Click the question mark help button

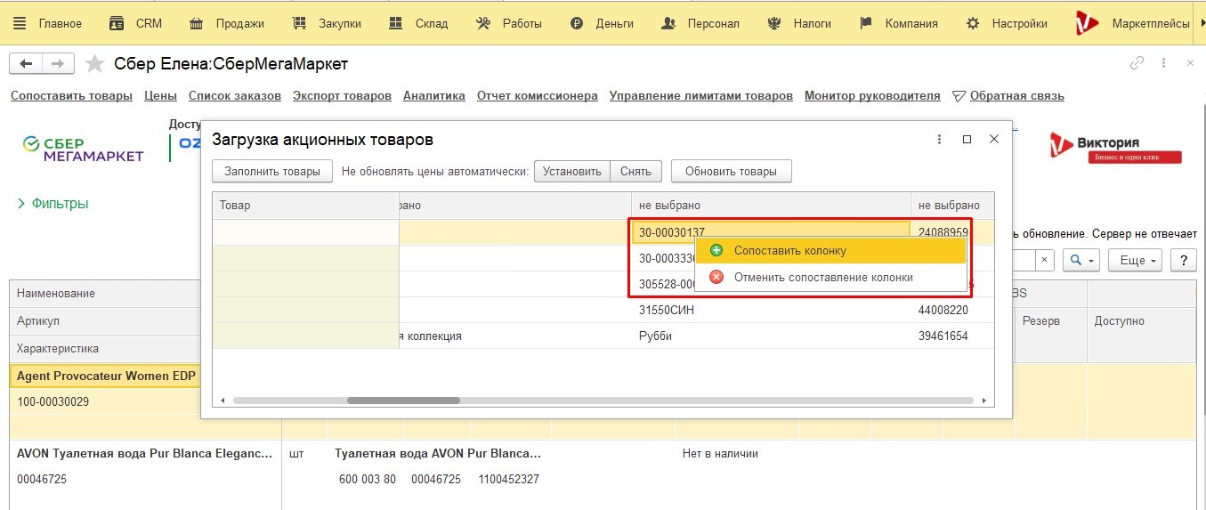click(1183, 260)
